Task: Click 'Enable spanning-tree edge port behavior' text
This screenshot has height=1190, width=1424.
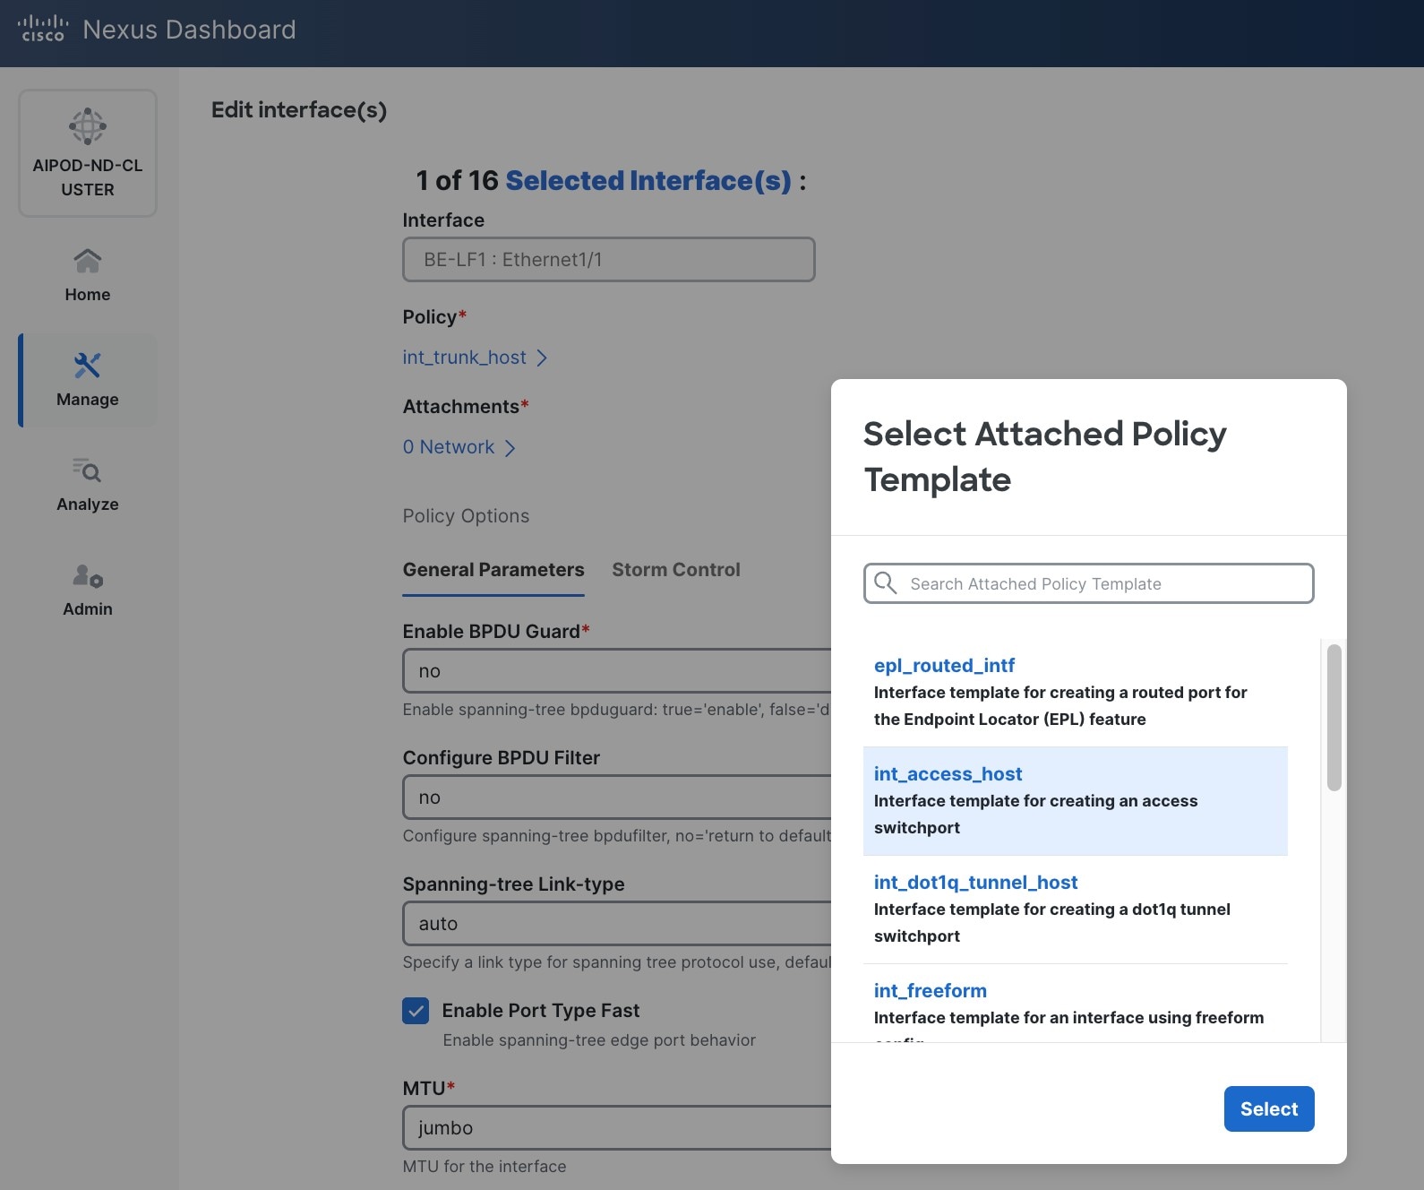Action: [599, 1040]
